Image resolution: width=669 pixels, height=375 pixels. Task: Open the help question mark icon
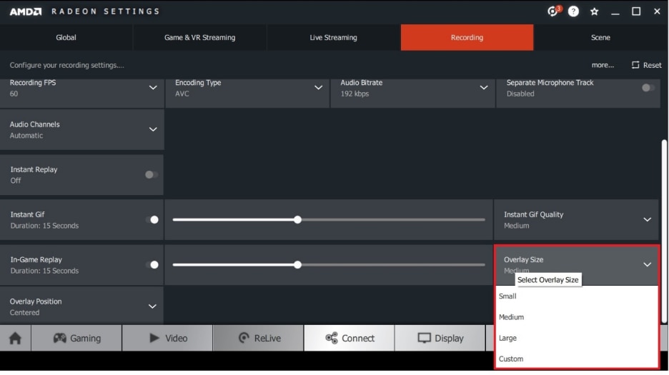(573, 11)
